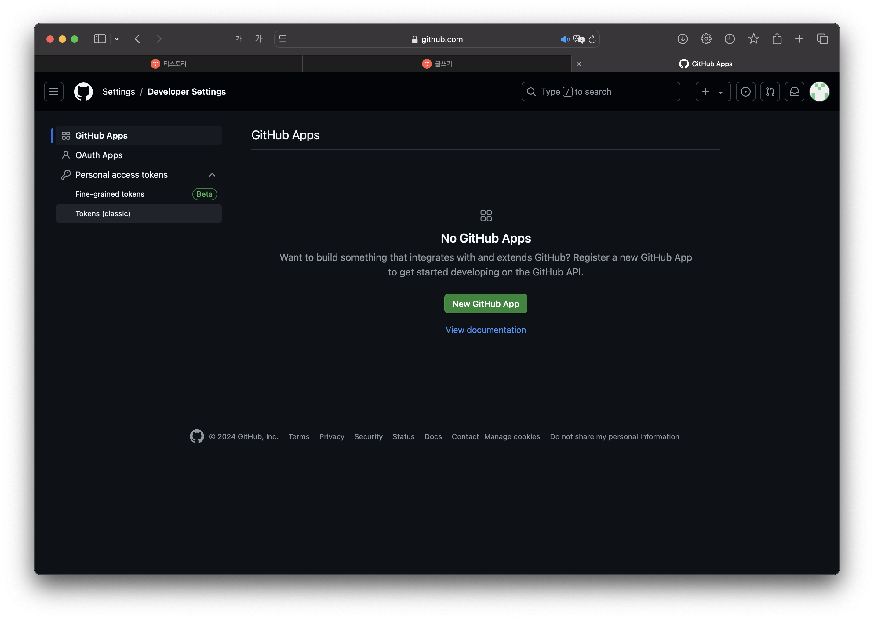Open sidebar options dropdown chevron in toolbar
This screenshot has height=620, width=874.
[117, 39]
